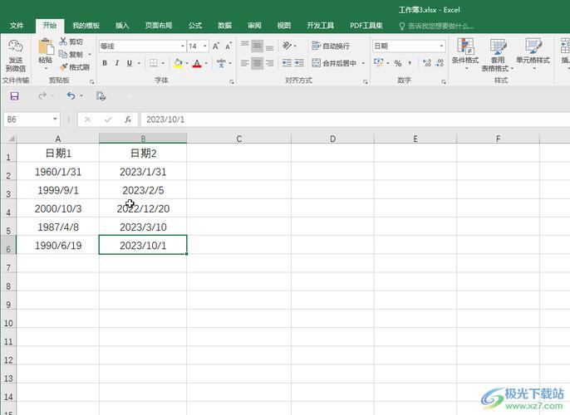Click the Merge and Center button

pos(334,63)
